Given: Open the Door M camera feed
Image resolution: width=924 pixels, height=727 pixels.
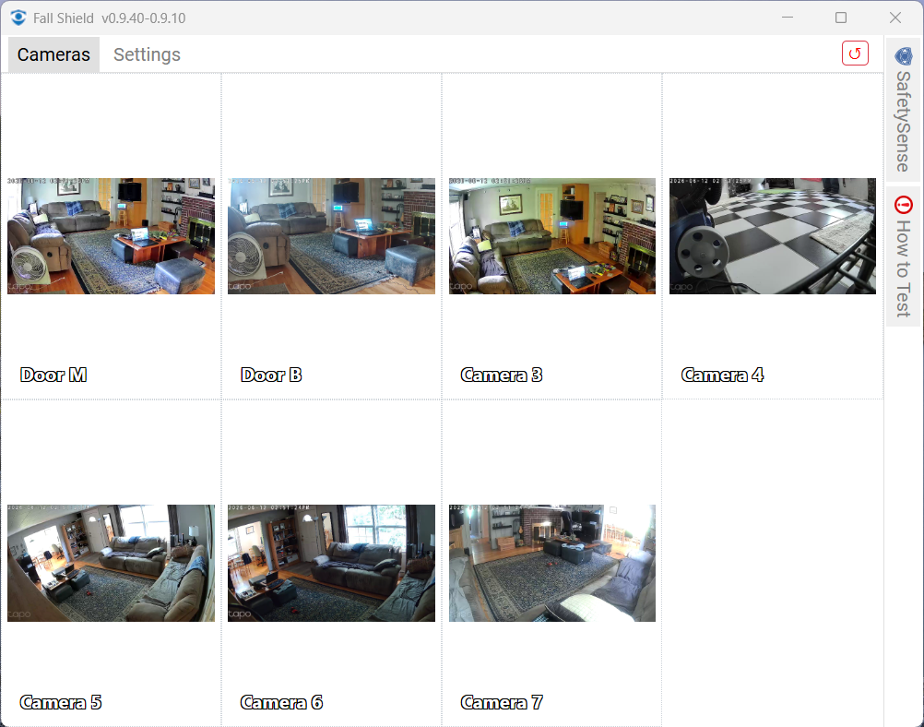Looking at the screenshot, I should pos(111,236).
